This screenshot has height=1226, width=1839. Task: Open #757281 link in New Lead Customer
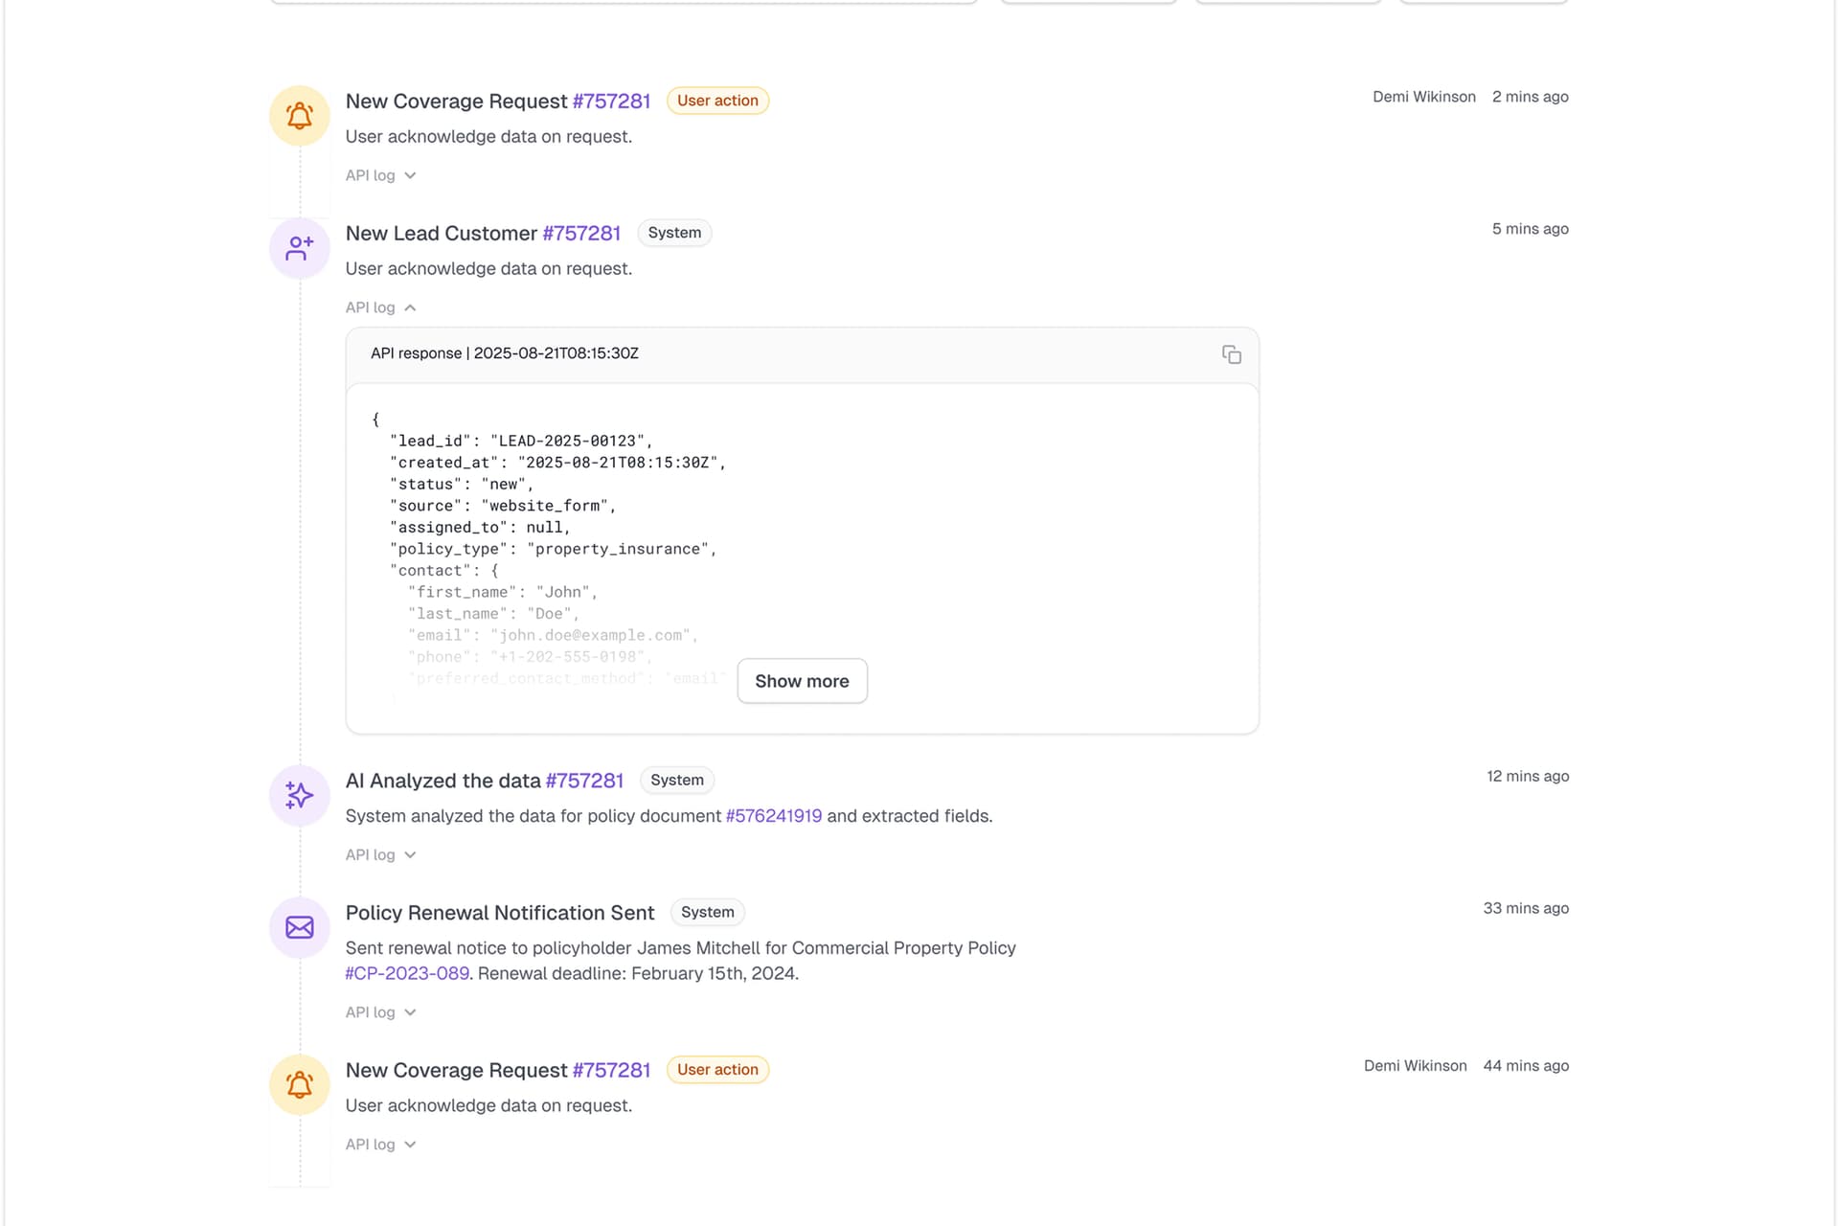581,234
